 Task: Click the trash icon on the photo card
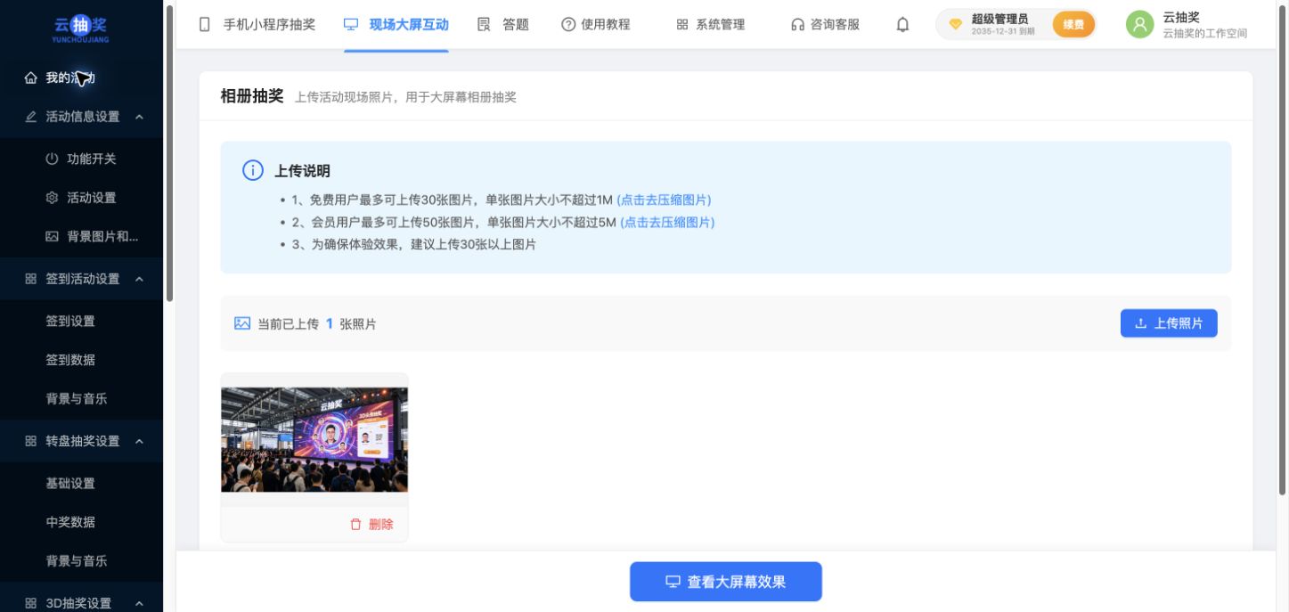click(356, 525)
